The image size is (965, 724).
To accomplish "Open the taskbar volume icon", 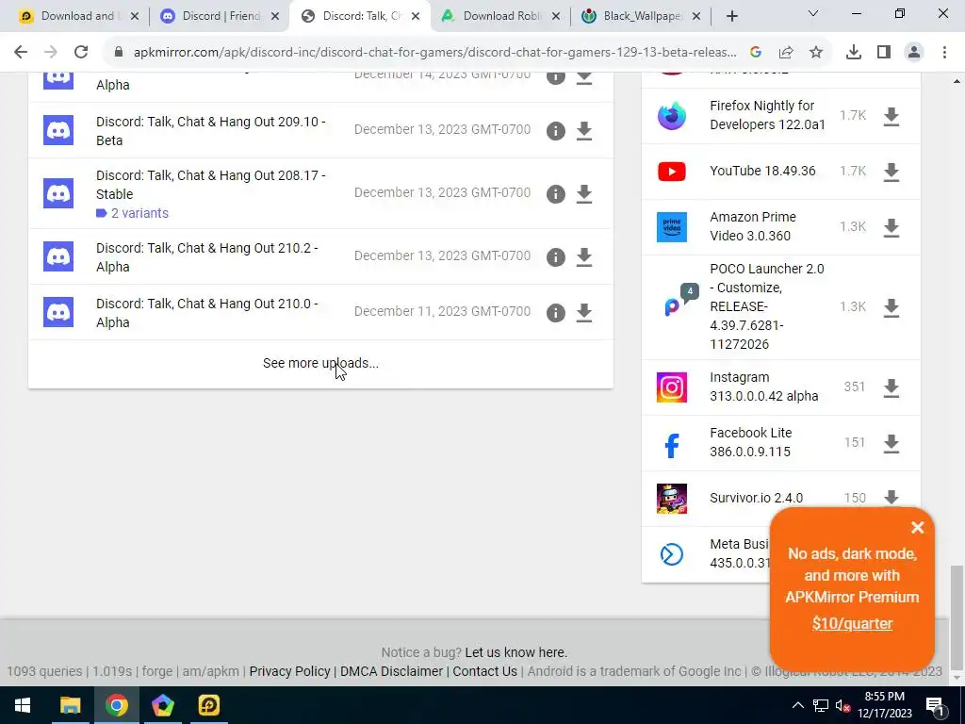I will click(843, 705).
